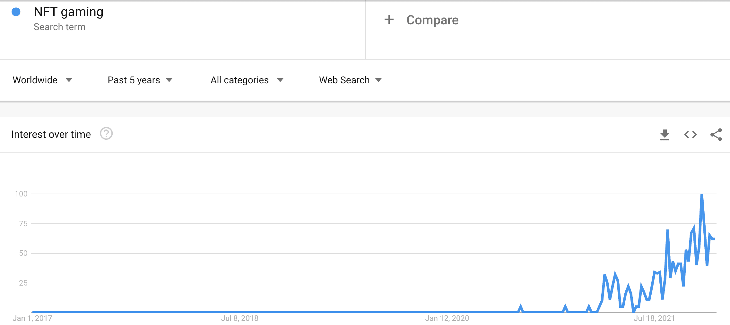The image size is (730, 325).
Task: Open the Worldwide region selector
Action: (35, 80)
